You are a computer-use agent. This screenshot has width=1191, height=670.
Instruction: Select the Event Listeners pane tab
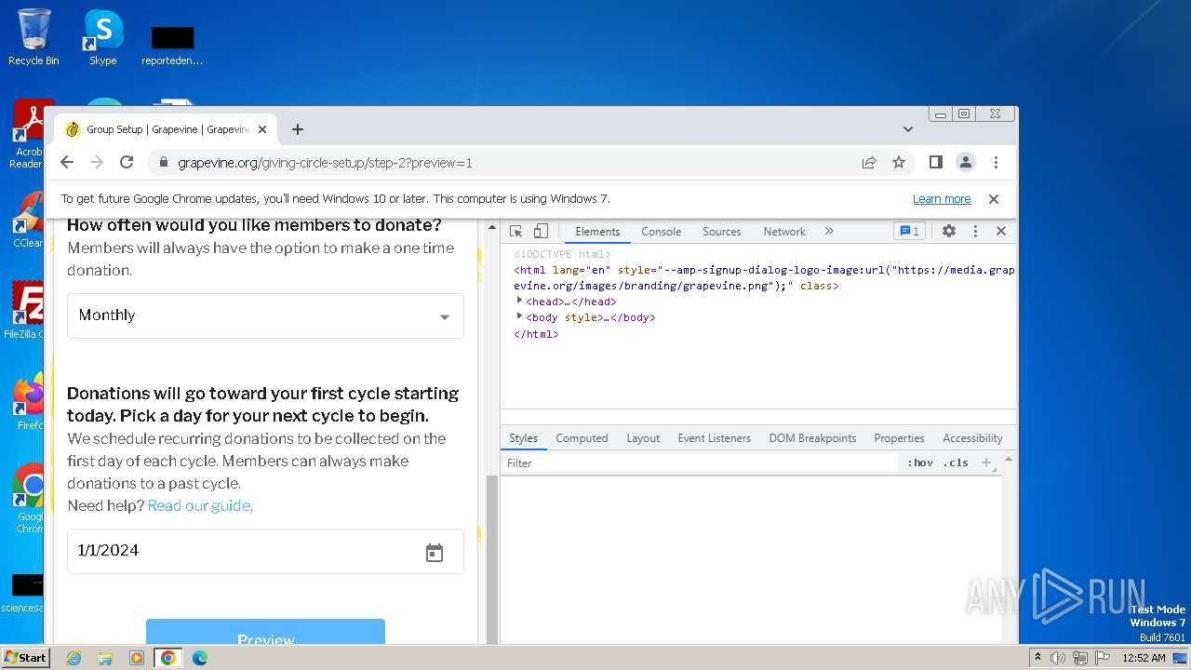coord(714,438)
